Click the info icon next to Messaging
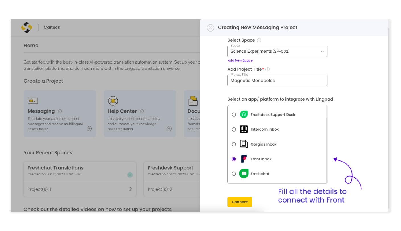The width and height of the screenshot is (401, 231). click(60, 111)
